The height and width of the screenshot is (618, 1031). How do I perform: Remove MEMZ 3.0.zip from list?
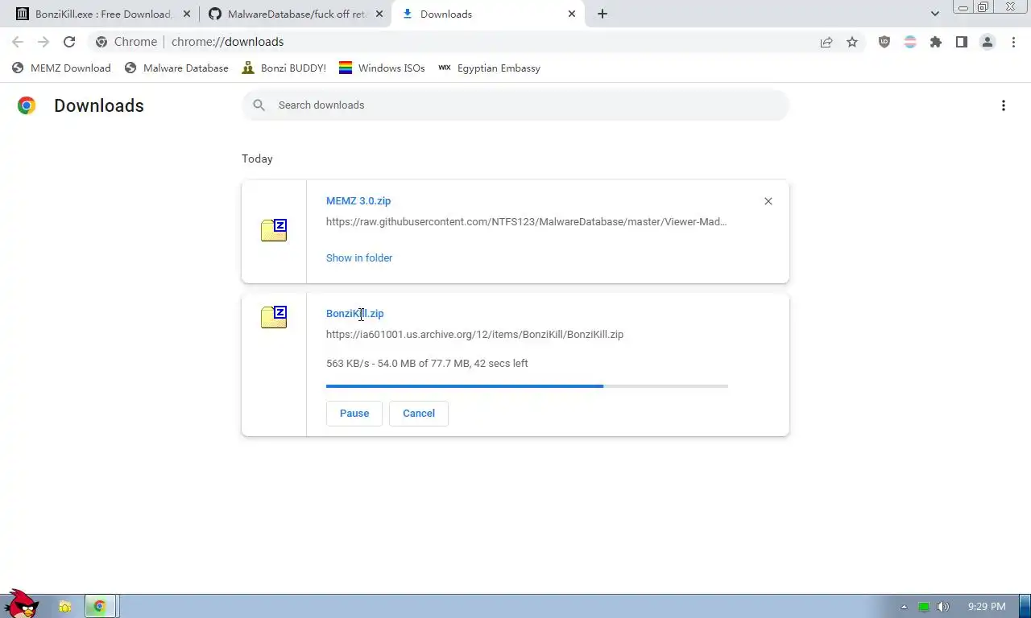coord(768,201)
